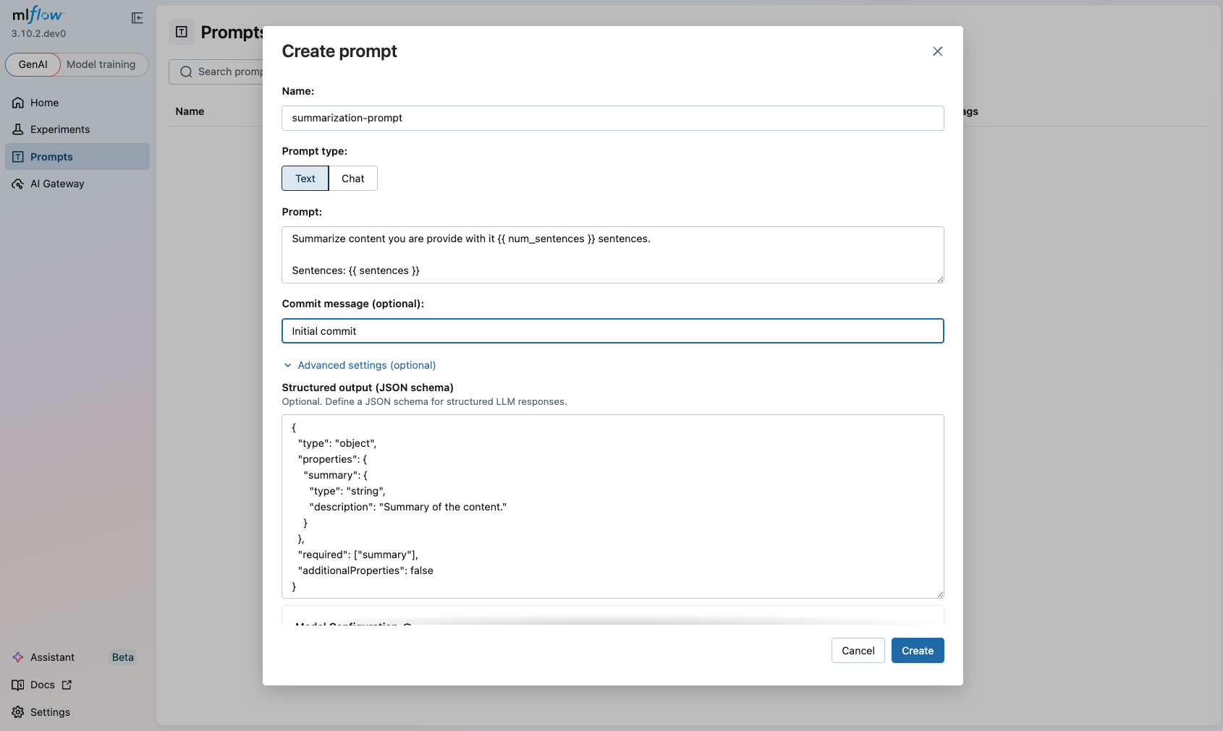Collapse the left sidebar panel
This screenshot has width=1223, height=731.
click(137, 17)
